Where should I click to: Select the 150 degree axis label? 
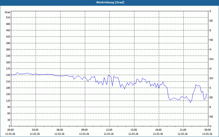[x=8, y=94]
